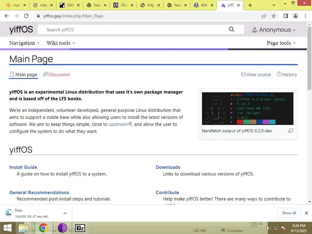Open page History

287,75
